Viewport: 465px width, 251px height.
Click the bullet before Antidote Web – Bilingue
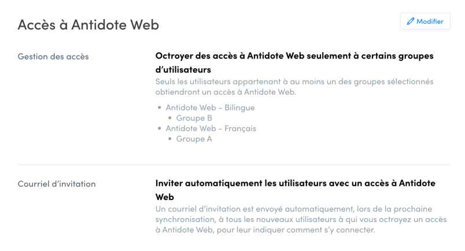coord(160,108)
